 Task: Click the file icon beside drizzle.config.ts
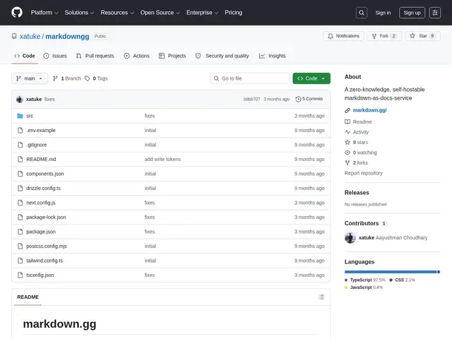[20, 189]
